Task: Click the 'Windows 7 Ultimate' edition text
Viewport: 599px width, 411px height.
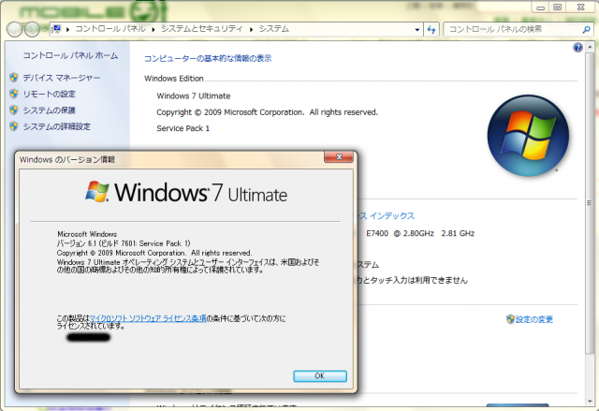Action: tap(194, 95)
